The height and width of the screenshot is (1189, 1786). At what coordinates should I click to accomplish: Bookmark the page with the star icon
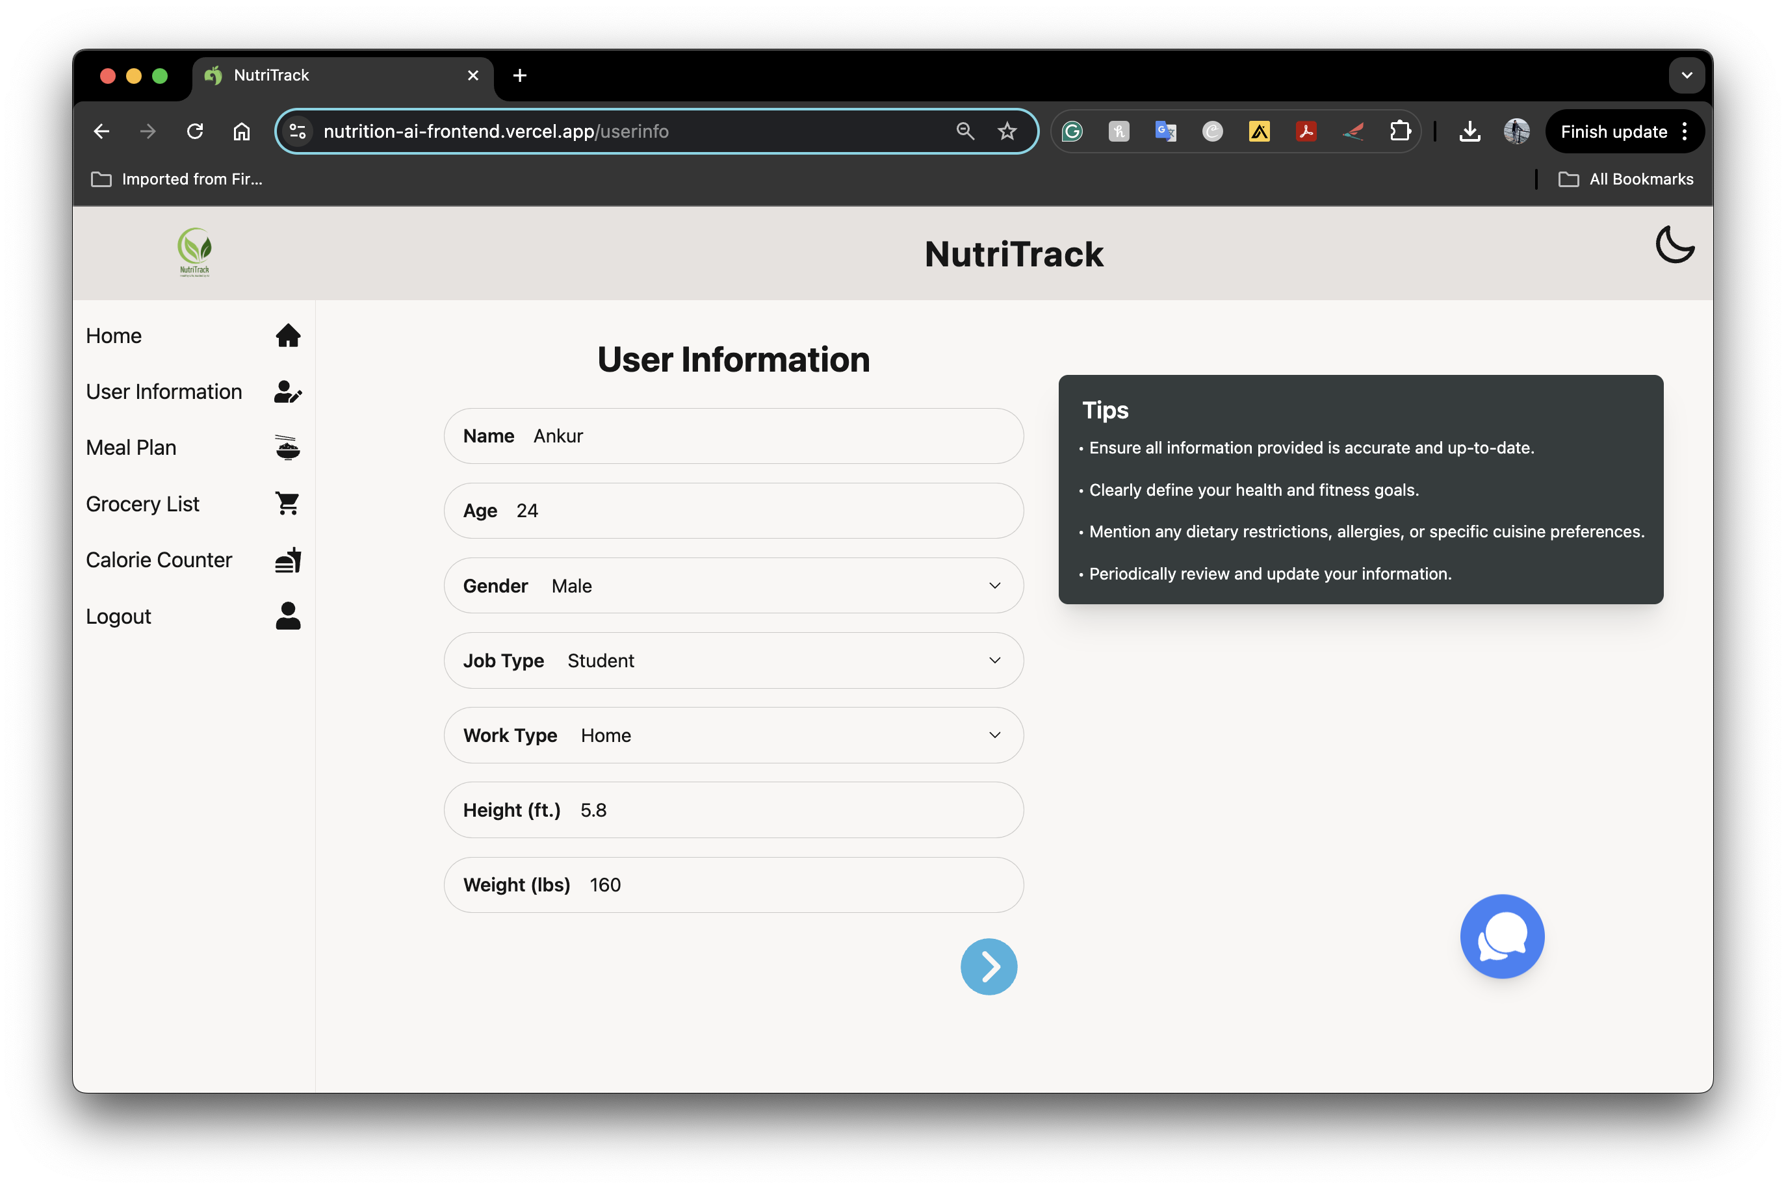point(1006,131)
